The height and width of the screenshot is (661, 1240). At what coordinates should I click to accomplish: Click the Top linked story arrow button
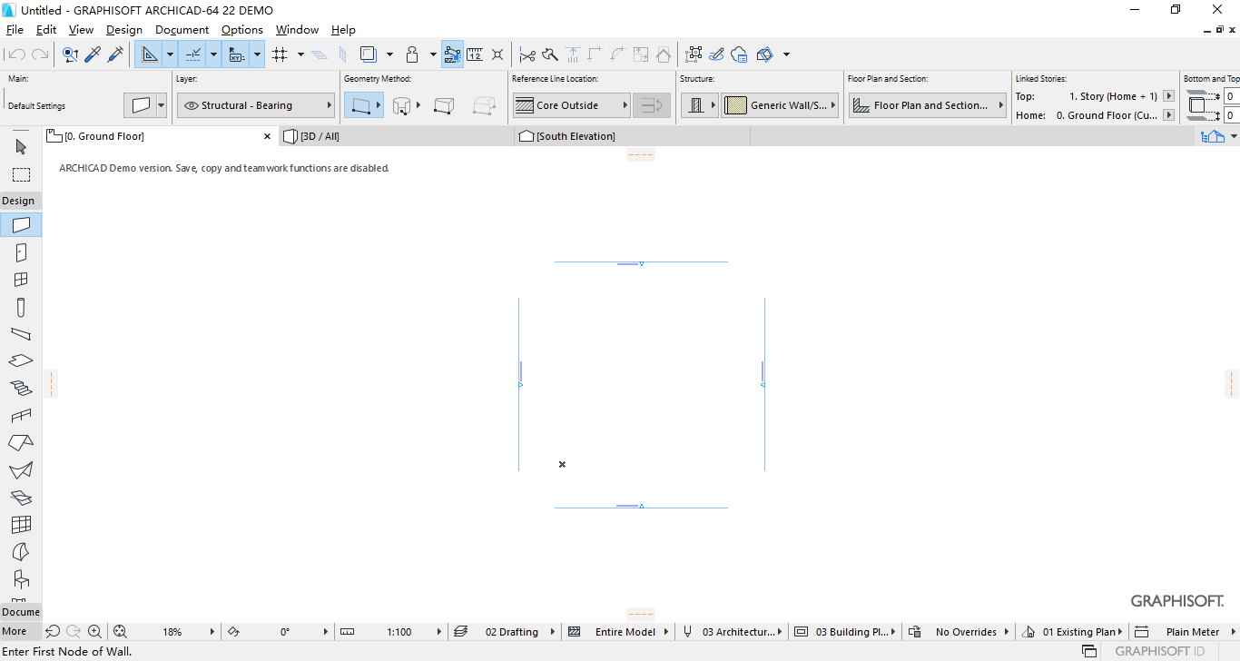point(1168,96)
